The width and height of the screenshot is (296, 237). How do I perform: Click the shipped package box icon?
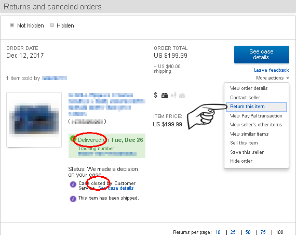click(165, 96)
